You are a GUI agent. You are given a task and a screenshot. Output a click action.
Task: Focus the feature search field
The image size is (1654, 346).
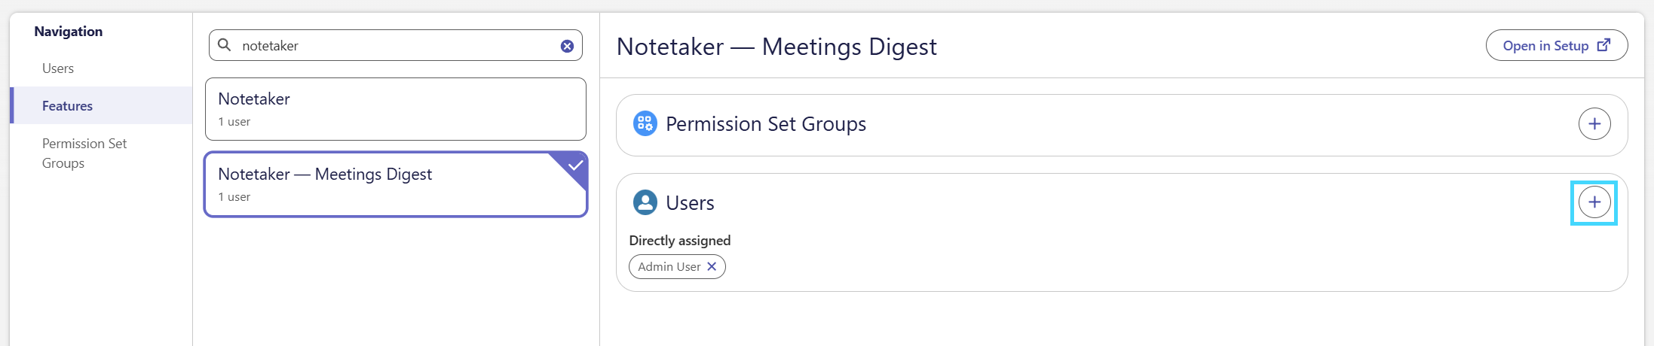pyautogui.click(x=396, y=45)
